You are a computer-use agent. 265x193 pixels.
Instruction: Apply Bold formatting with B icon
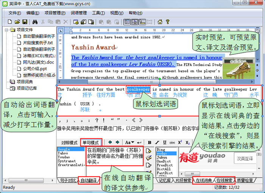[x=150, y=143]
